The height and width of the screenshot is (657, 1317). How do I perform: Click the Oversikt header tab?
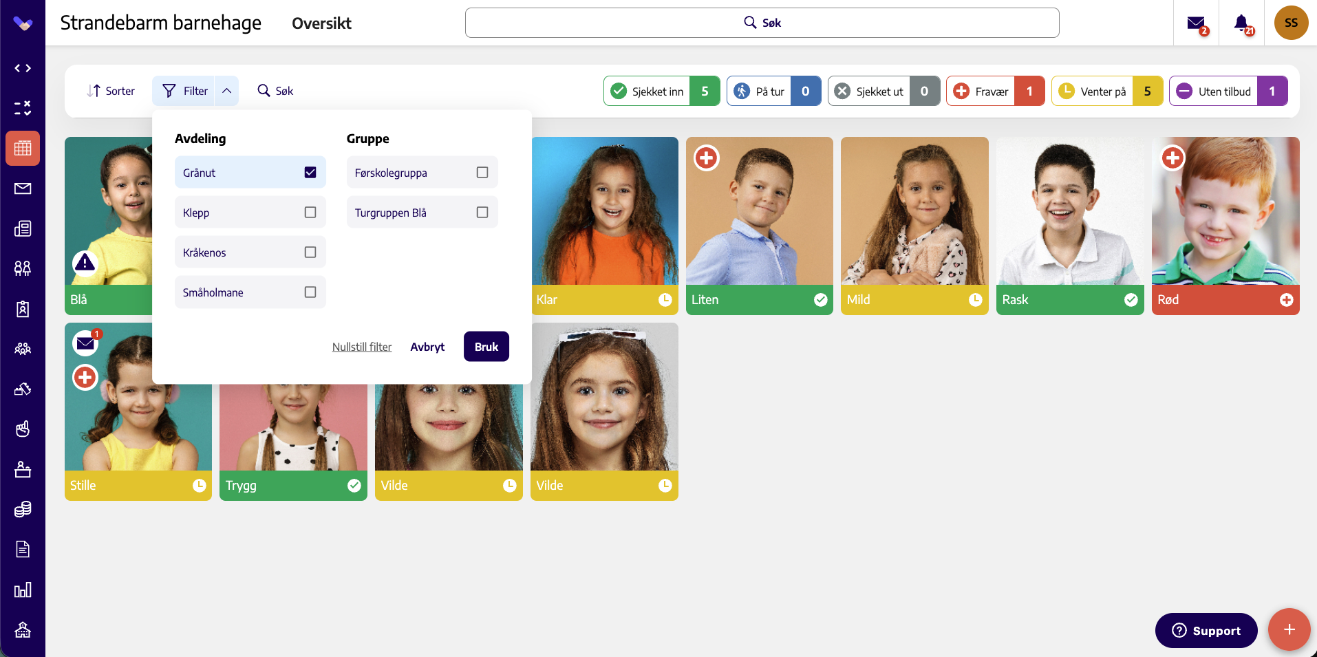(x=321, y=23)
